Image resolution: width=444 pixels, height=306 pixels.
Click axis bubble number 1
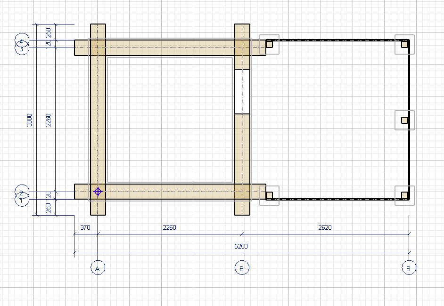click(x=22, y=200)
